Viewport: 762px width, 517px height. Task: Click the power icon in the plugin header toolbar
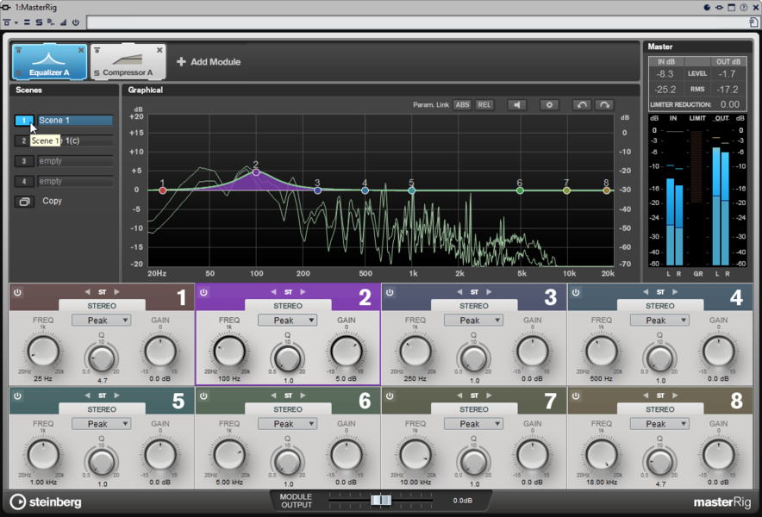coord(75,22)
